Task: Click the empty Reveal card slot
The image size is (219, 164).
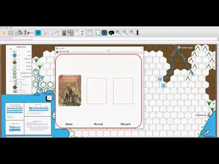Action: [97, 91]
